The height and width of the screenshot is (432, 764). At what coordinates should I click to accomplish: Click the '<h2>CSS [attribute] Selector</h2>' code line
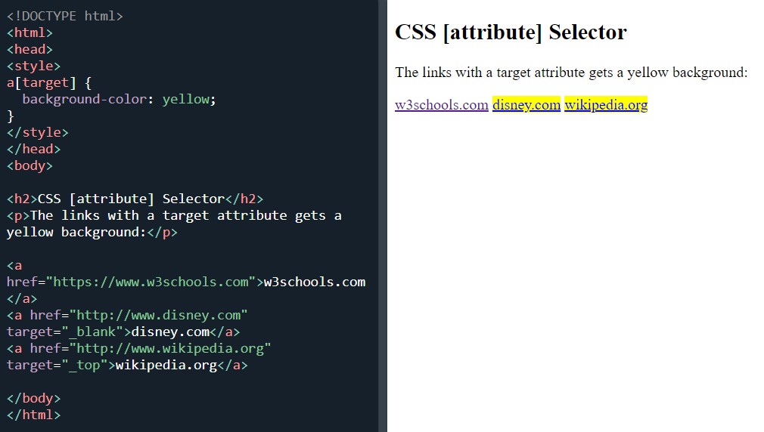coord(135,199)
